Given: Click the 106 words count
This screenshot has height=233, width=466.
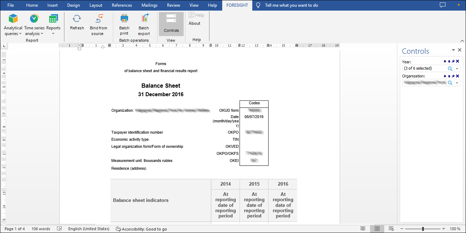Looking at the screenshot, I should [41, 229].
